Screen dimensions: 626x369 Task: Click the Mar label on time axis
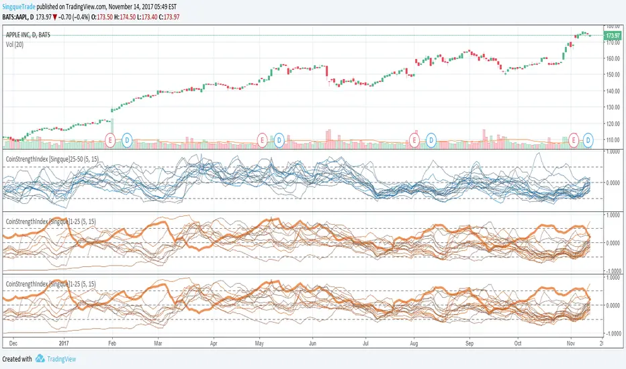coord(158,343)
